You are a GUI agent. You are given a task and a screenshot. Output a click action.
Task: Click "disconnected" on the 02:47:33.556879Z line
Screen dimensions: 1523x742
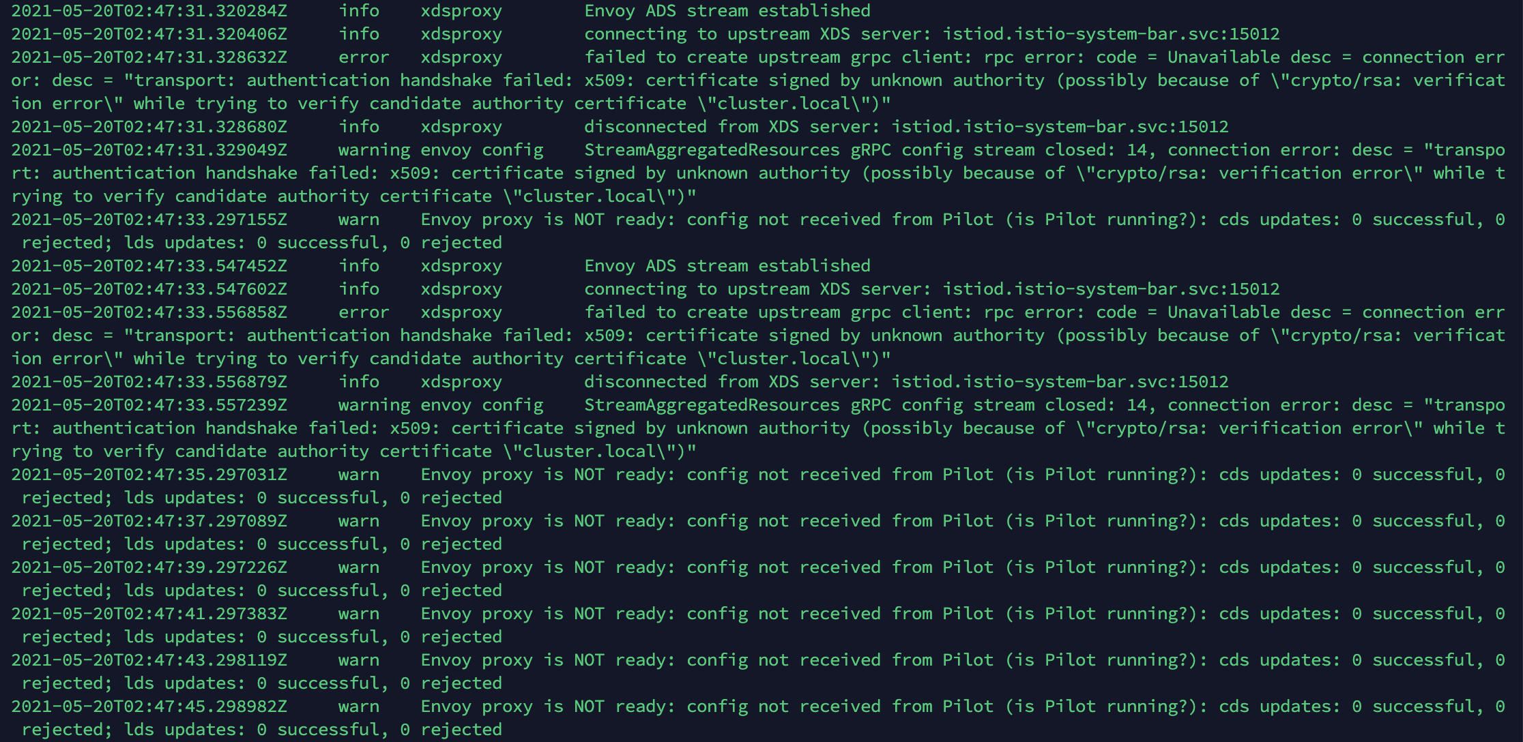coord(645,382)
